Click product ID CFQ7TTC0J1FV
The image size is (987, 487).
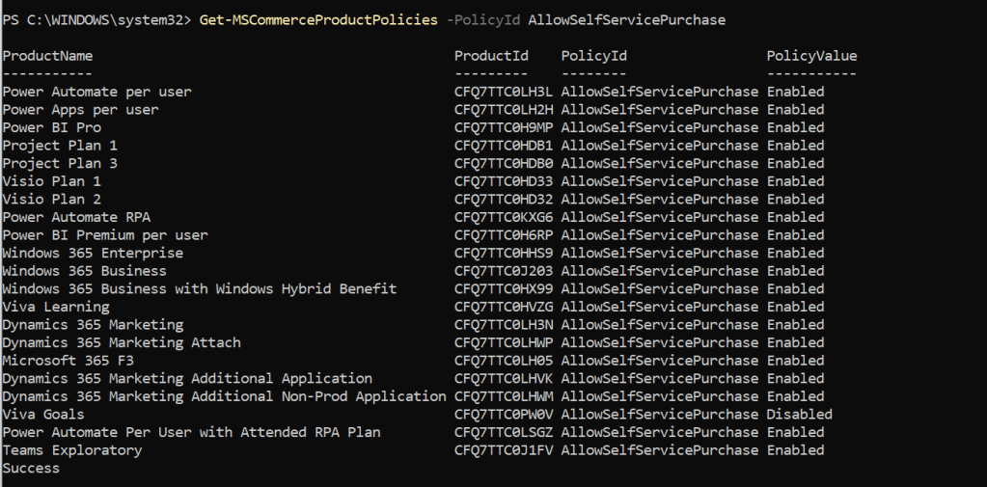504,450
